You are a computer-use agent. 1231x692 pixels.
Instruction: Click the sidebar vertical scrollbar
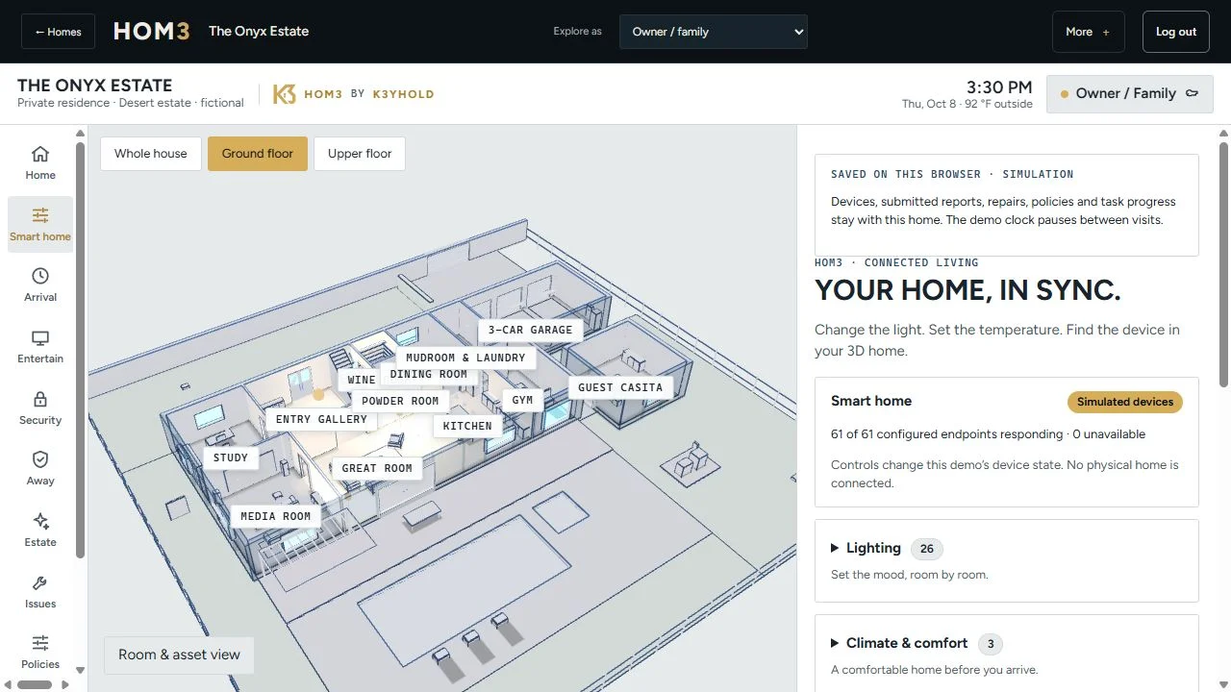[81, 351]
